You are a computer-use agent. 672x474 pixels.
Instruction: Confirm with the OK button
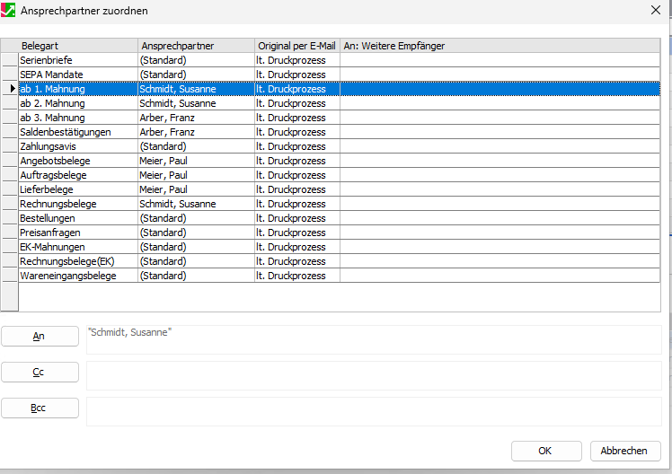545,451
